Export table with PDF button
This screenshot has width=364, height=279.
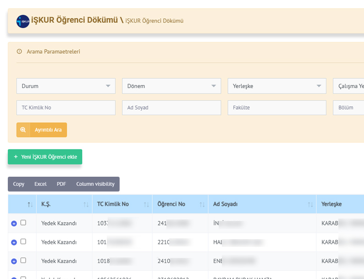click(61, 184)
